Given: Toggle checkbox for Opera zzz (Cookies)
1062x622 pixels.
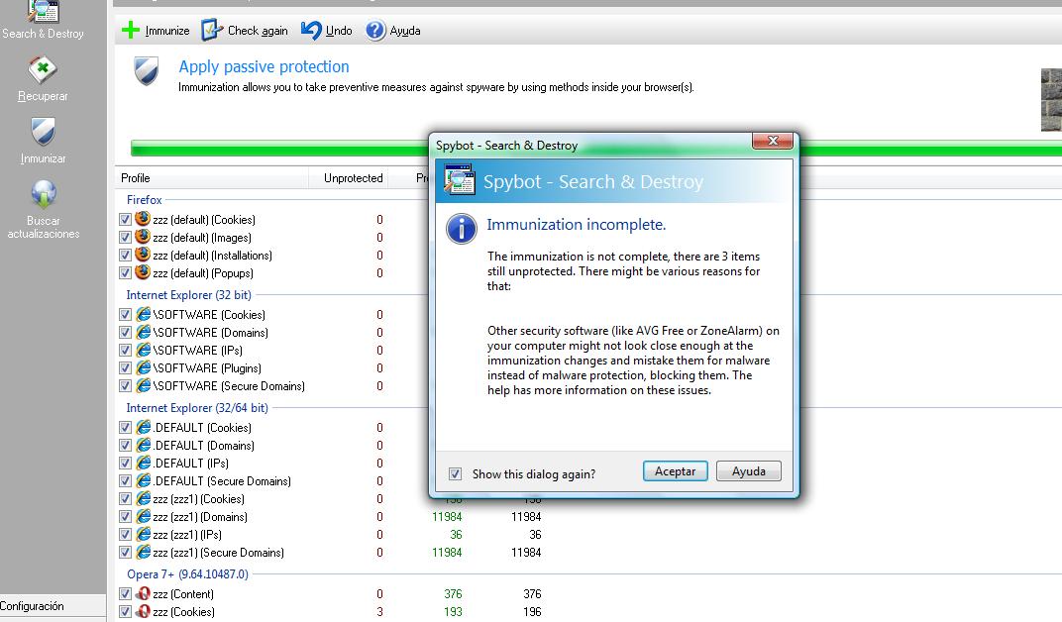Looking at the screenshot, I should pos(125,612).
